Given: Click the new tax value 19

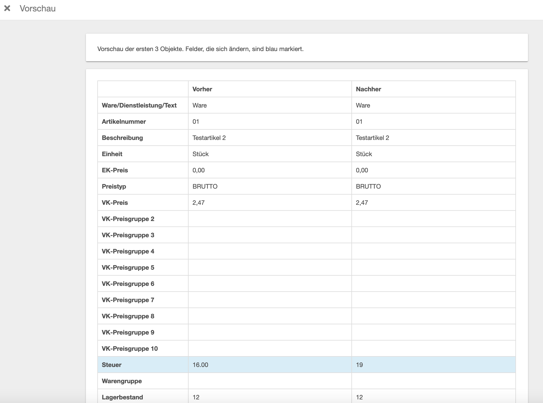Looking at the screenshot, I should [x=359, y=365].
